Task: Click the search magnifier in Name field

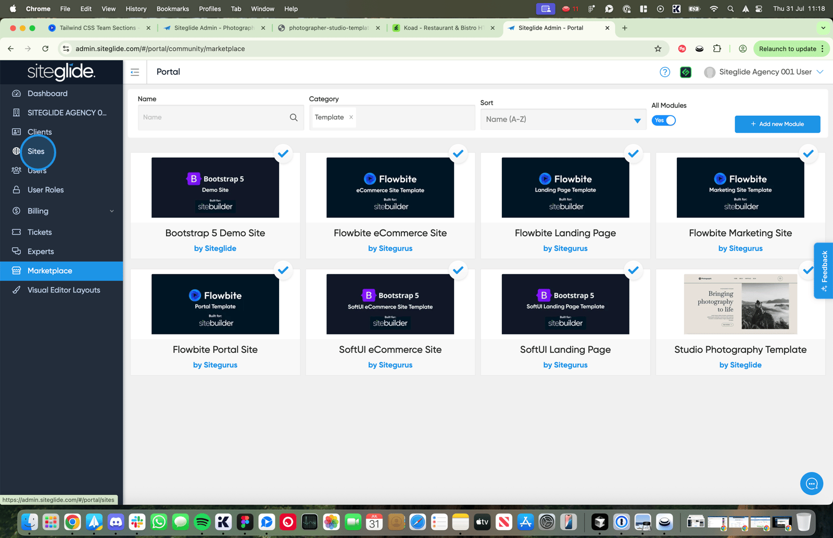Action: (294, 118)
